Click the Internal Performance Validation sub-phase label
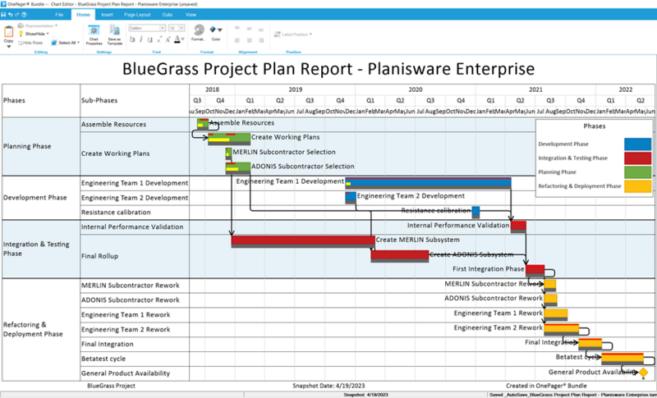Screen dimensions: 657x398 click(132, 226)
